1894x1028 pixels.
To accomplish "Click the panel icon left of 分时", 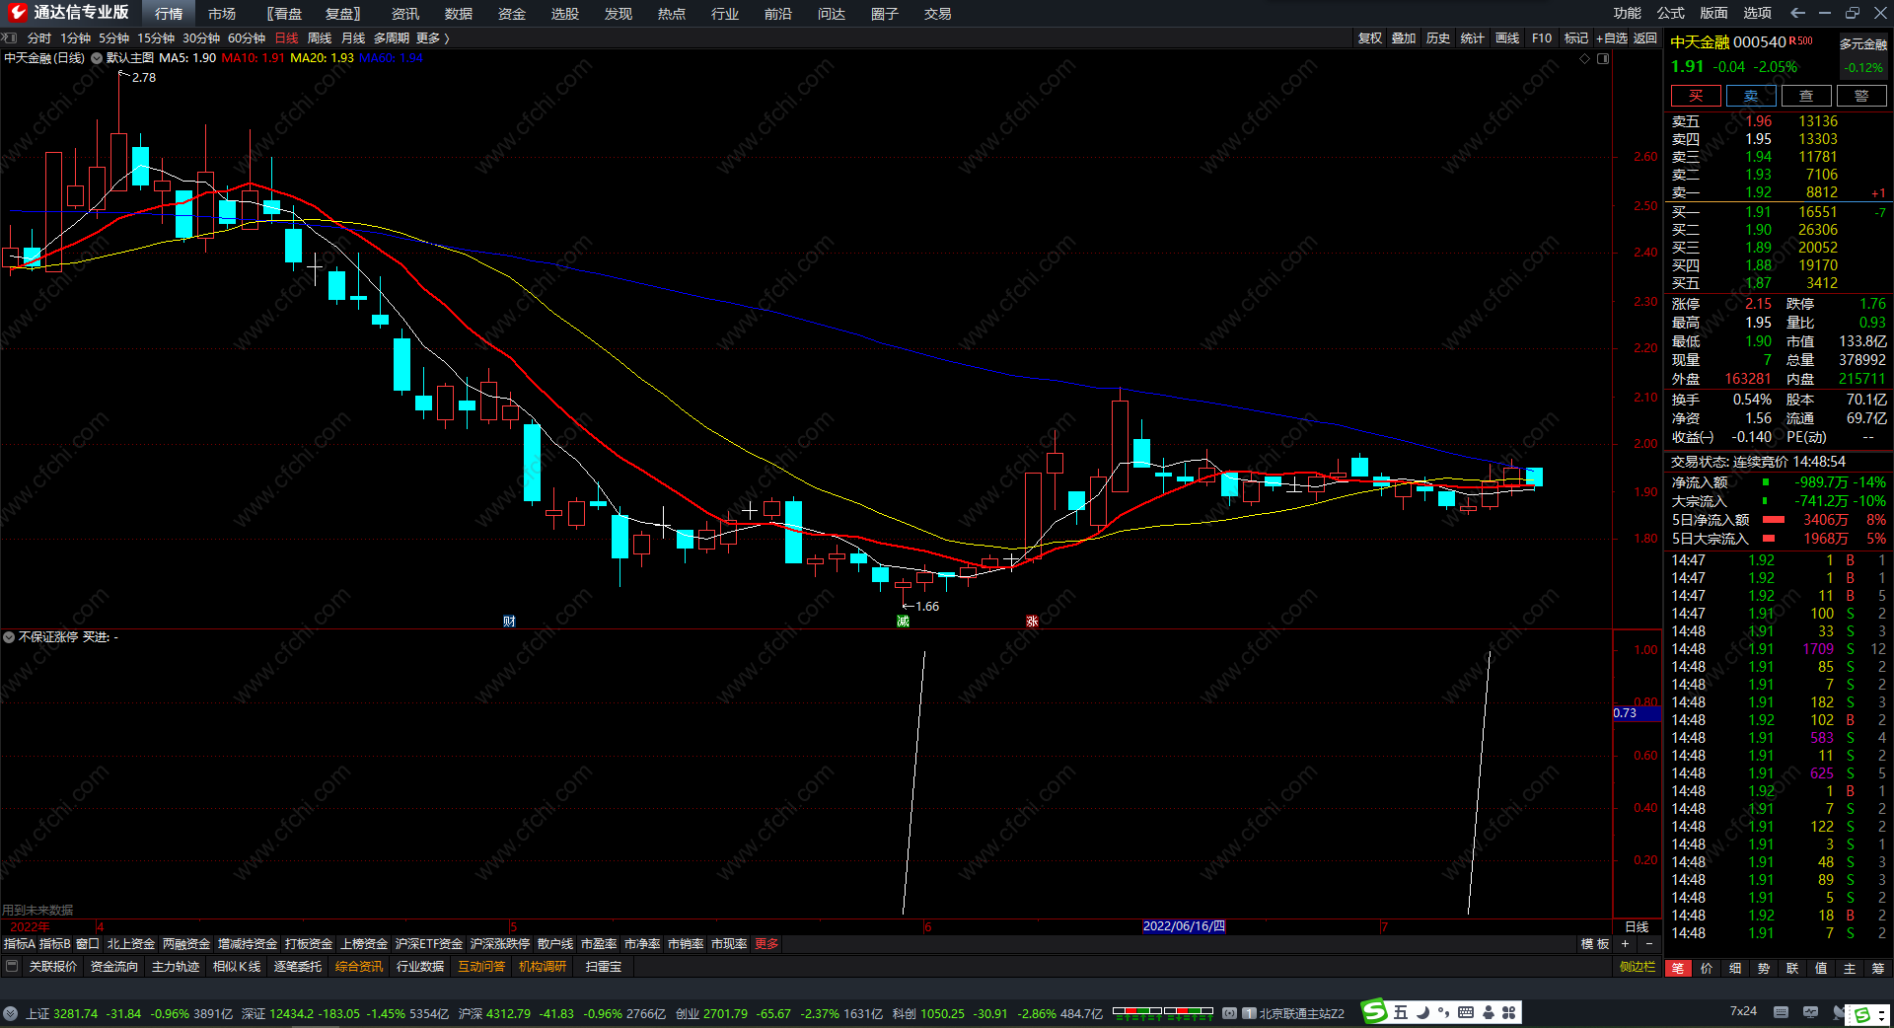I will (10, 37).
